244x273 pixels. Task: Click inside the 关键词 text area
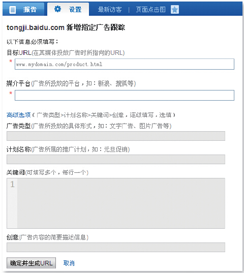(x=121, y=203)
